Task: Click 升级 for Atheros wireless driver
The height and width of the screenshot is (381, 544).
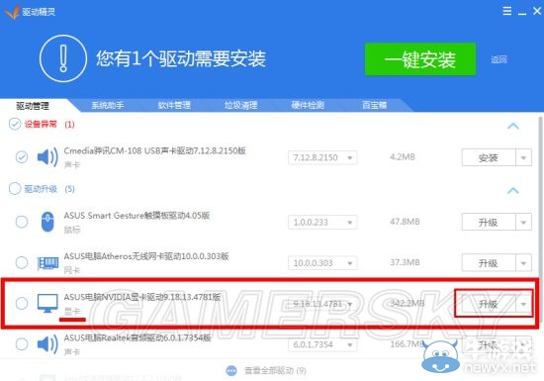Action: 489,263
